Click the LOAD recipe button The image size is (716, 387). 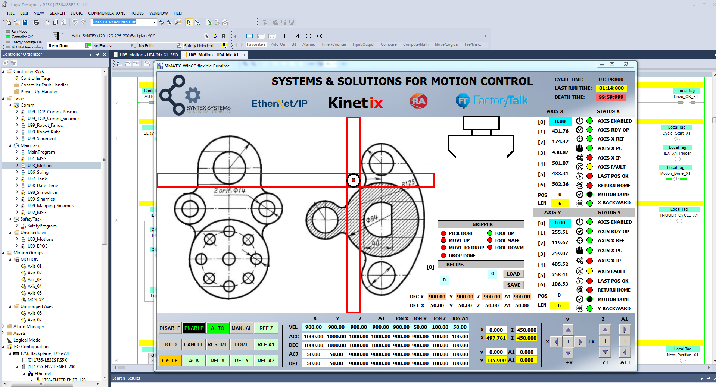tap(513, 274)
